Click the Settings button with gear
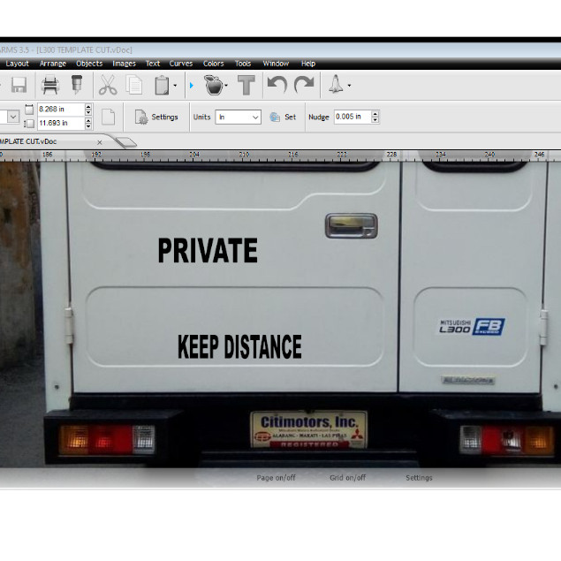This screenshot has height=561, width=561. pos(156,117)
